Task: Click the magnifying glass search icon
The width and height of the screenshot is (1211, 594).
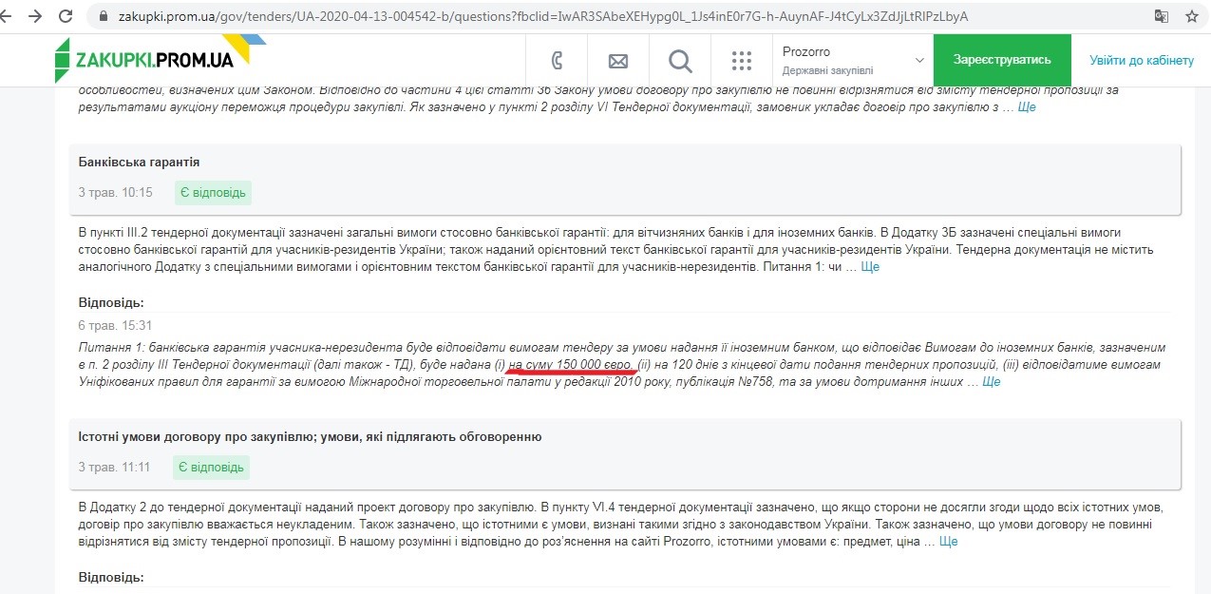Action: click(680, 61)
